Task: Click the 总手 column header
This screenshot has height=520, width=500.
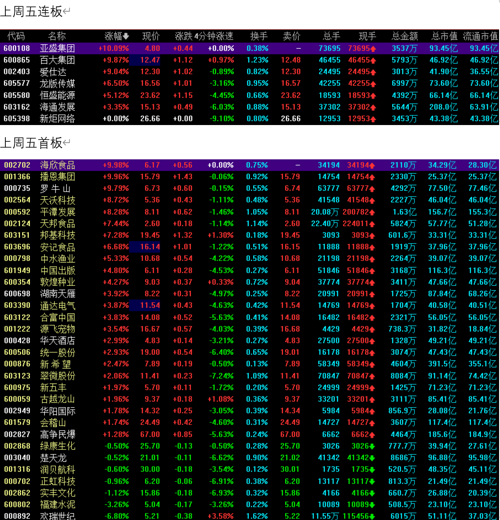Action: 331,36
